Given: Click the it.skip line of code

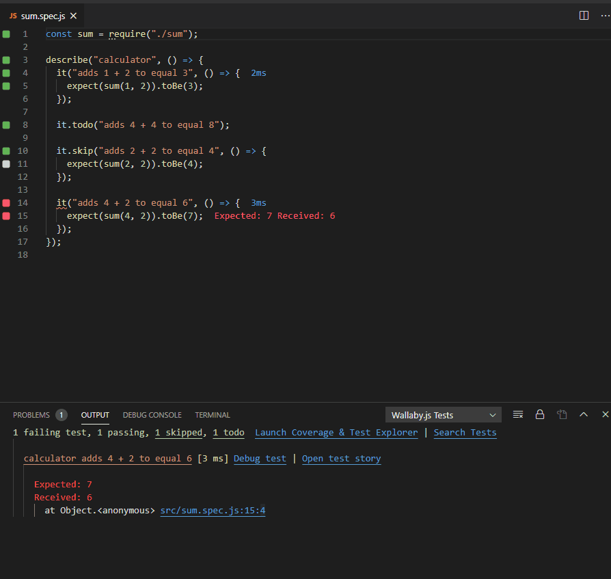Looking at the screenshot, I should [x=161, y=151].
